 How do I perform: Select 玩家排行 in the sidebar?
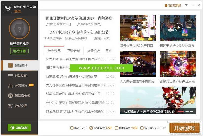[x=20, y=86]
